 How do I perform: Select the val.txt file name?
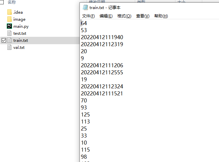pos(19,48)
